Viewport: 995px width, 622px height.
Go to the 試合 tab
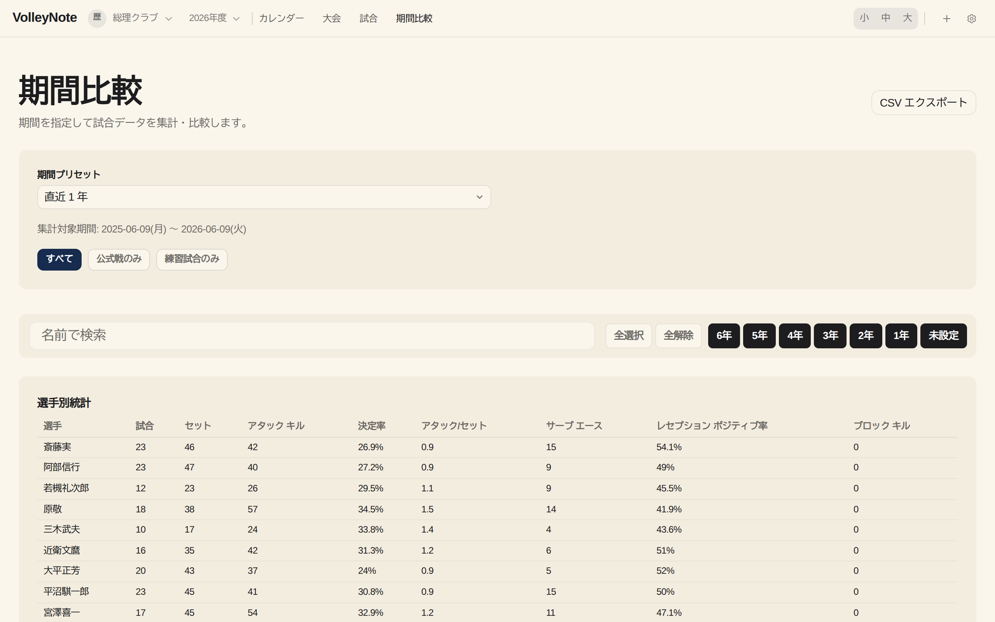coord(368,19)
